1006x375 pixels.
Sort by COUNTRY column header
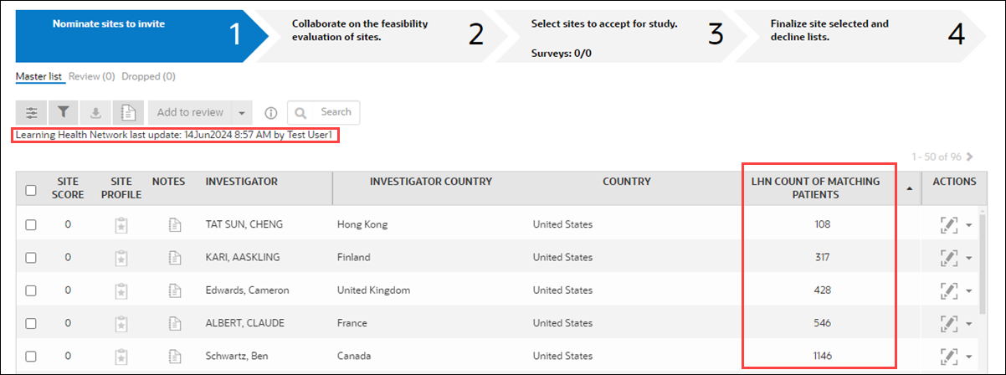click(627, 182)
